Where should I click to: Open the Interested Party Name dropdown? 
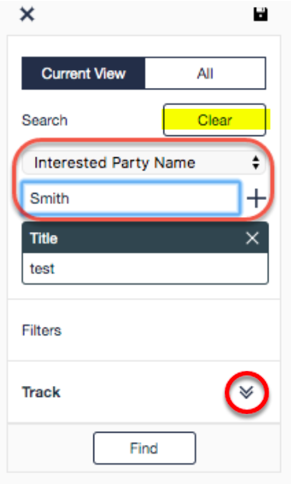point(143,163)
